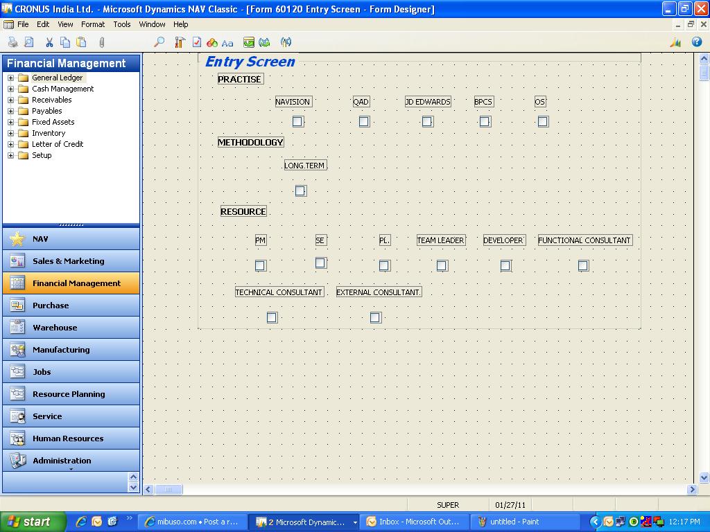Check the TEAM LEADER checkbox
Screen dimensions: 710x532
coord(442,265)
